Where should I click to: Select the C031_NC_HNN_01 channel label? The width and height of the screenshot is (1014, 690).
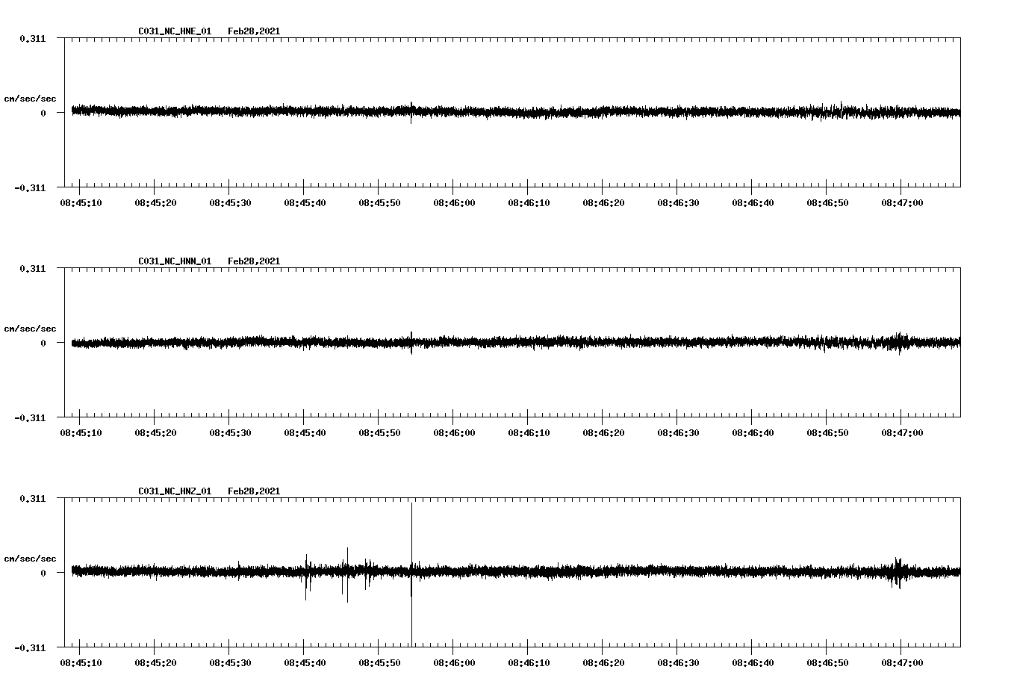click(x=173, y=261)
